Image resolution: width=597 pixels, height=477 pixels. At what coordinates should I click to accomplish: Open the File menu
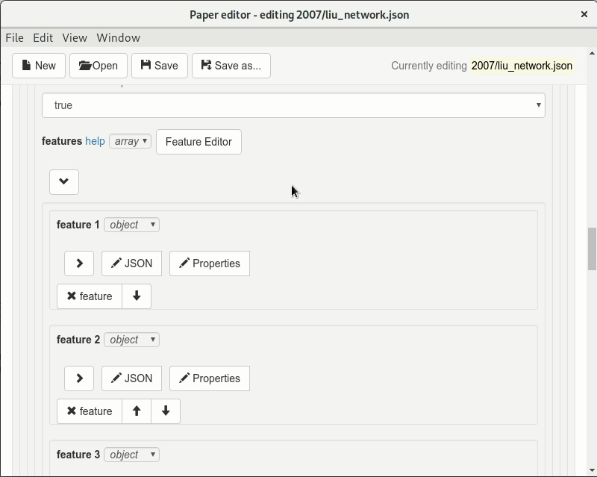14,38
